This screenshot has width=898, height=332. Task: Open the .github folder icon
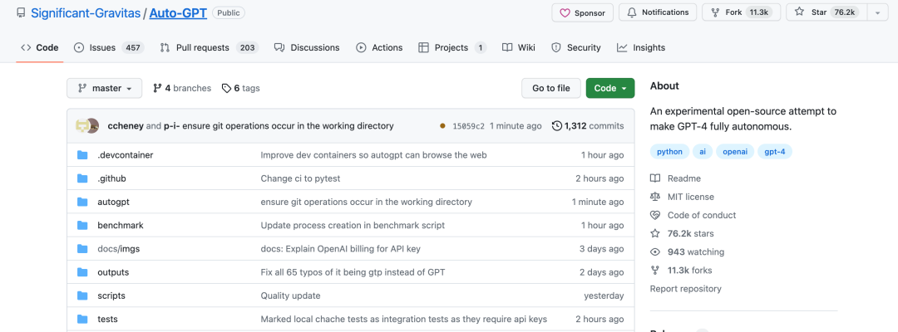(x=82, y=178)
